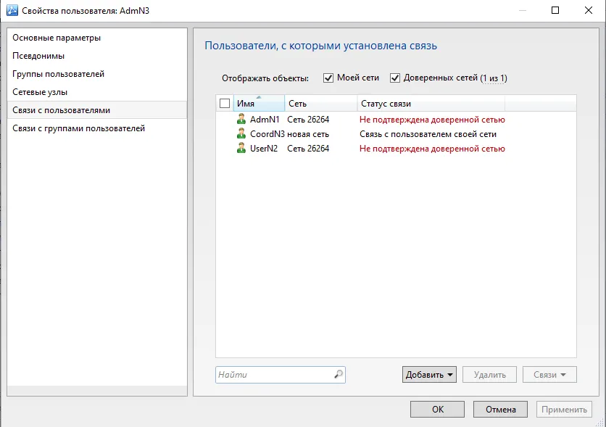Click UserN2 status "Не подтверждена доверенной сетью"
606x427 pixels.
pos(432,149)
